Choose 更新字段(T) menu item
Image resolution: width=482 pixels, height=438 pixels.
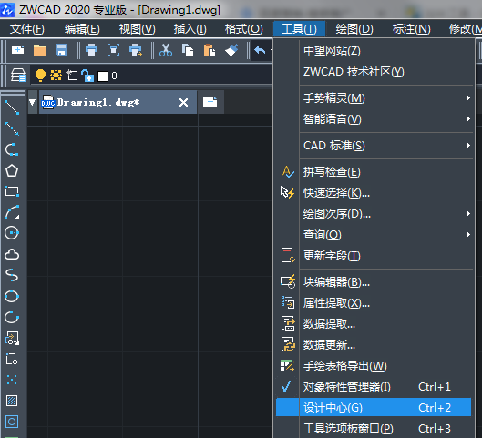[x=374, y=256]
